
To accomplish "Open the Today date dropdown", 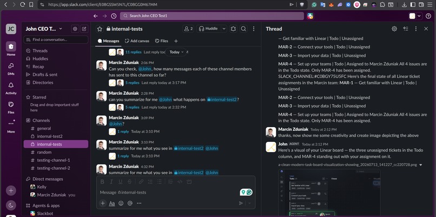I will coord(176,52).
